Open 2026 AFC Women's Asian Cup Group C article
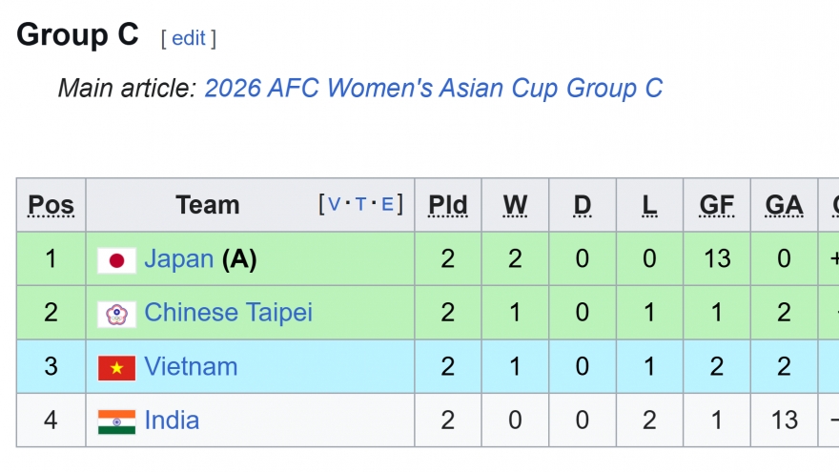Screen dimensions: 839x472 pos(433,89)
